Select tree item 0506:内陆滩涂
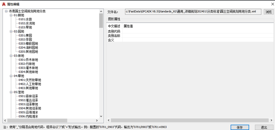The width and height of the screenshot is (275, 130). coord(28,116)
